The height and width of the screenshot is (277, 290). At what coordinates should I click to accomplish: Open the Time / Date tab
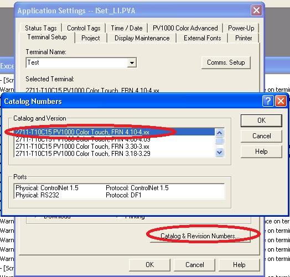tap(127, 28)
